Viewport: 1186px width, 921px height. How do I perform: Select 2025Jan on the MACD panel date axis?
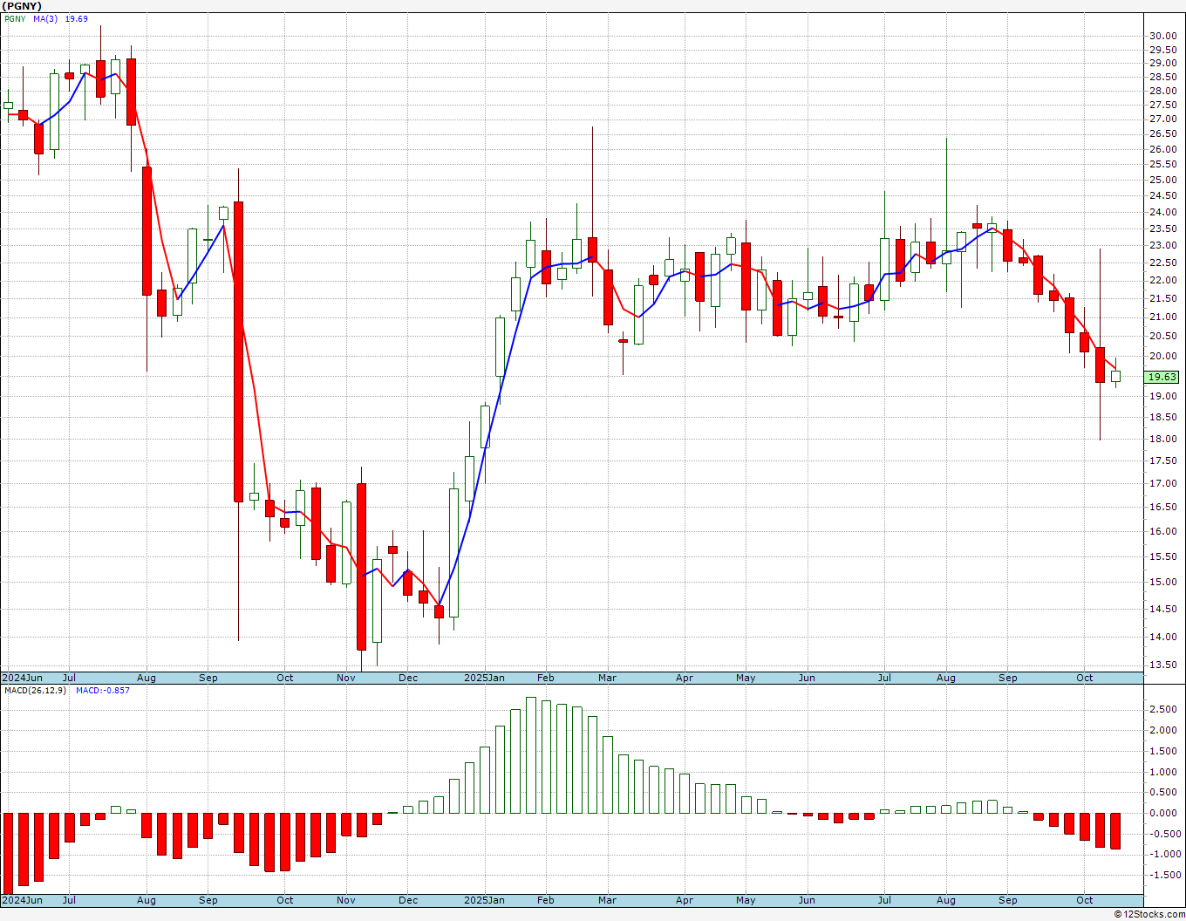click(x=484, y=900)
